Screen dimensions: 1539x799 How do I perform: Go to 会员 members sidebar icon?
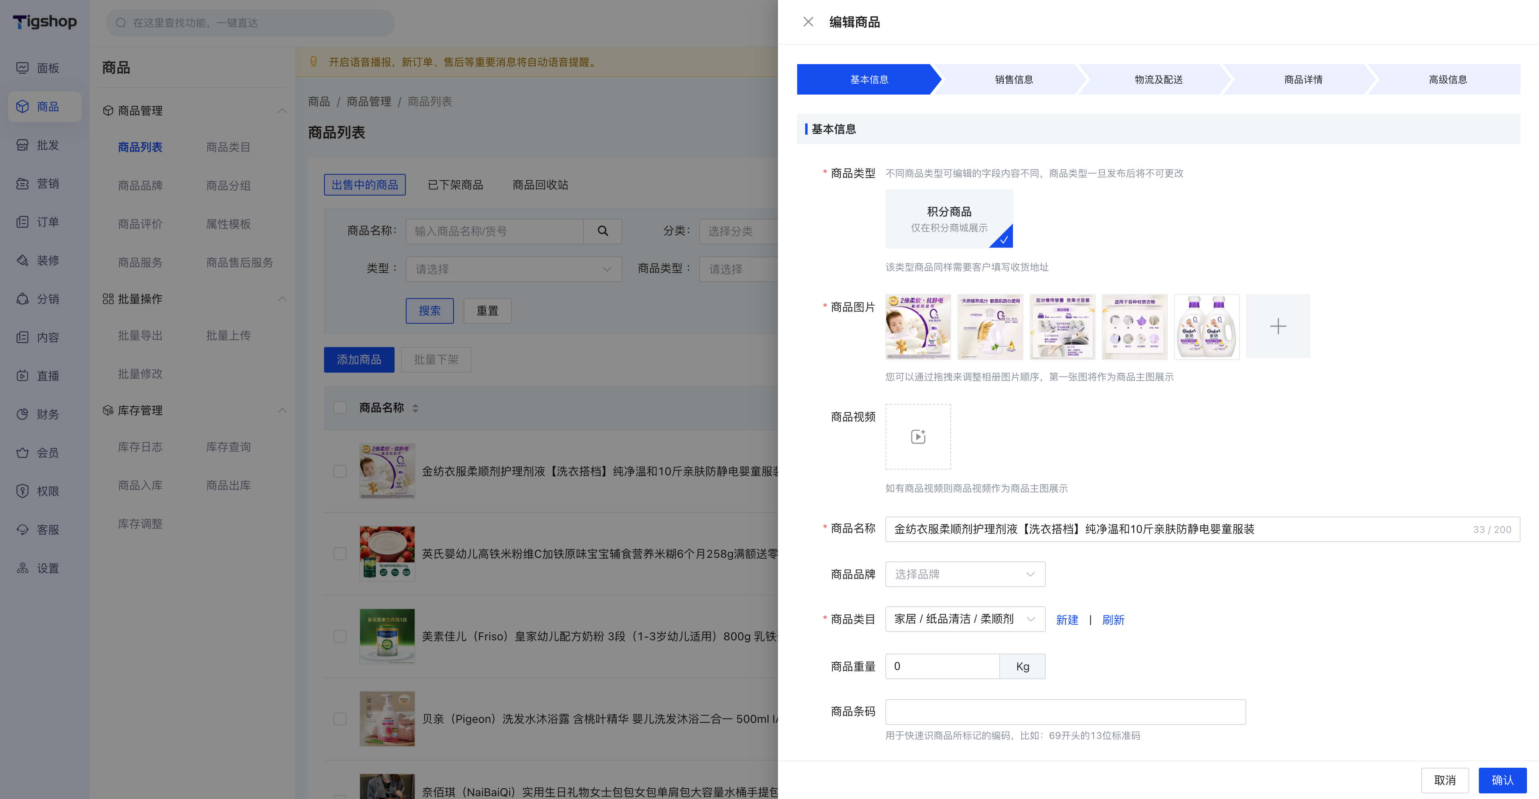point(22,453)
